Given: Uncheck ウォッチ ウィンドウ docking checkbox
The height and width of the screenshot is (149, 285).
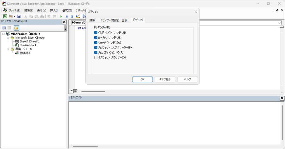Looking at the screenshot, I should pyautogui.click(x=96, y=43).
